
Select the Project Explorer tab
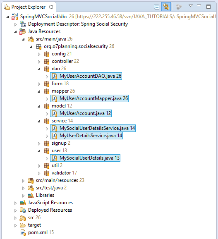coord(29,7)
